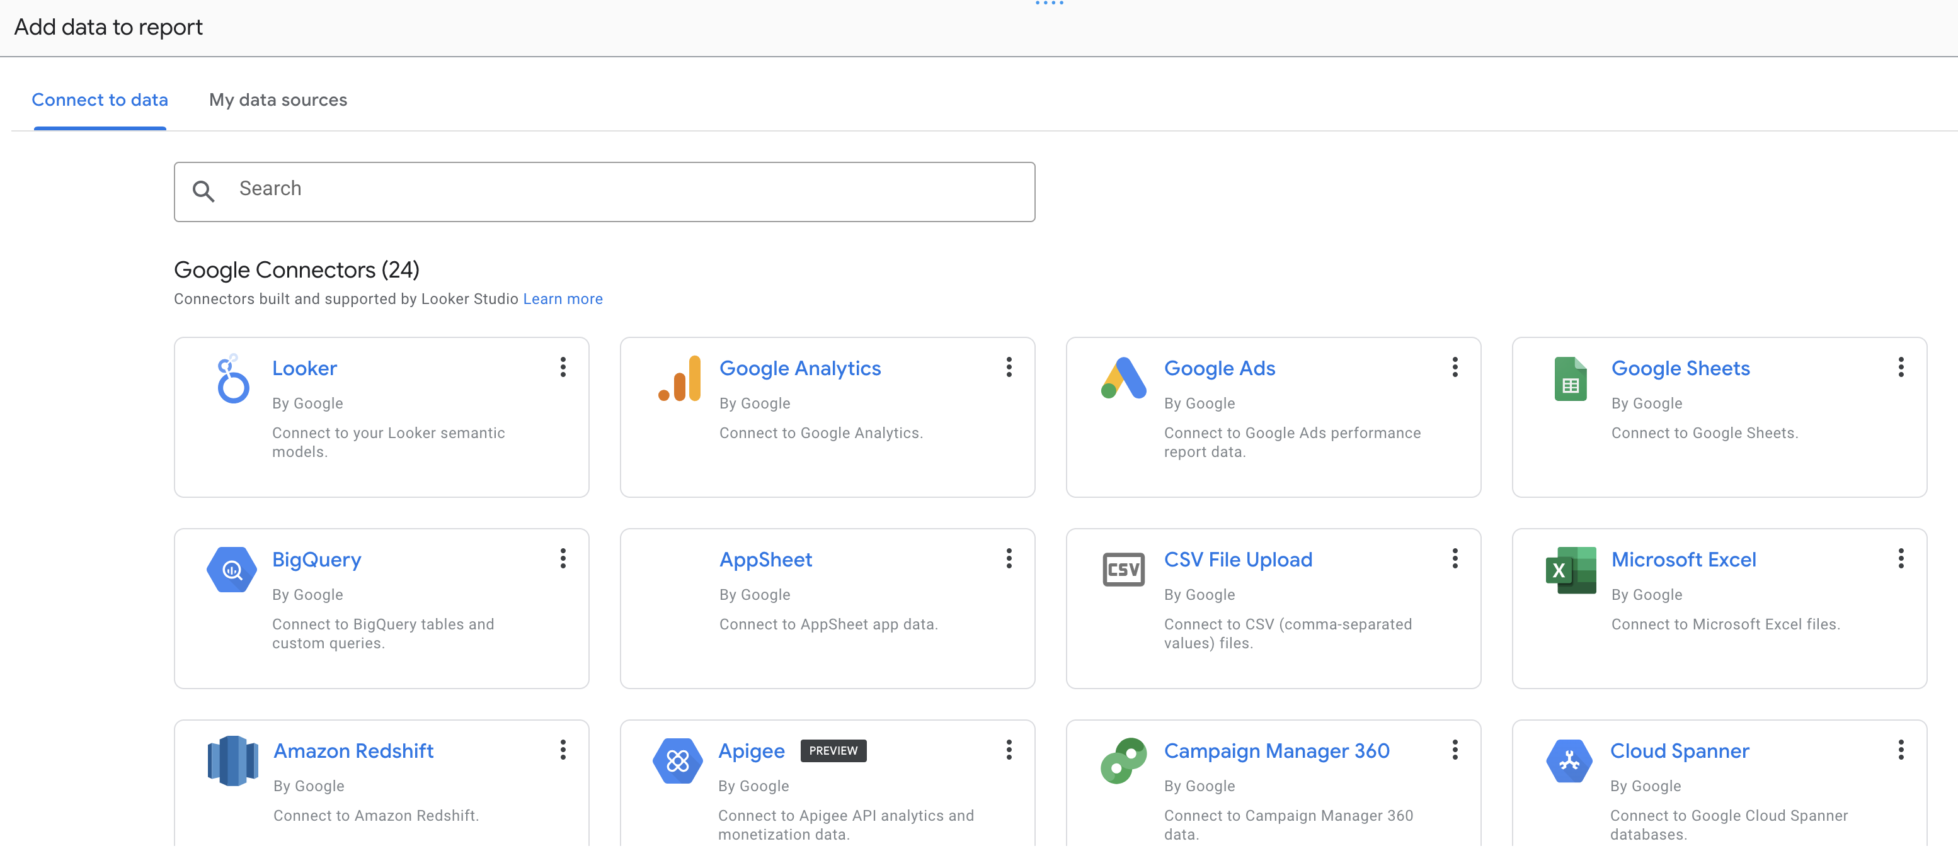Focus the Search connectors input field
1958x856 pixels.
[604, 191]
